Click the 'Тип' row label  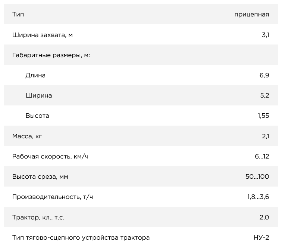18,15
